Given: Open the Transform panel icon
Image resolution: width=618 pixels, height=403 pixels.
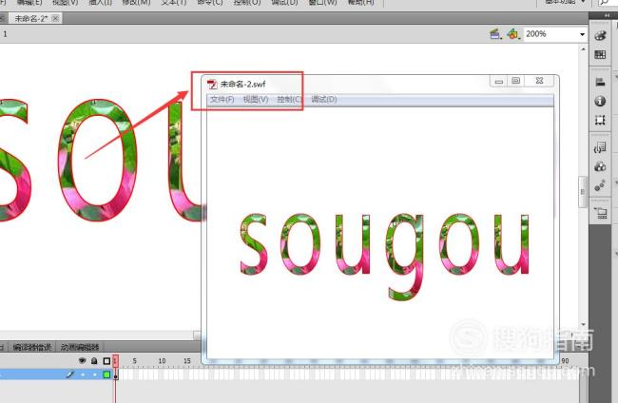Looking at the screenshot, I should (600, 120).
